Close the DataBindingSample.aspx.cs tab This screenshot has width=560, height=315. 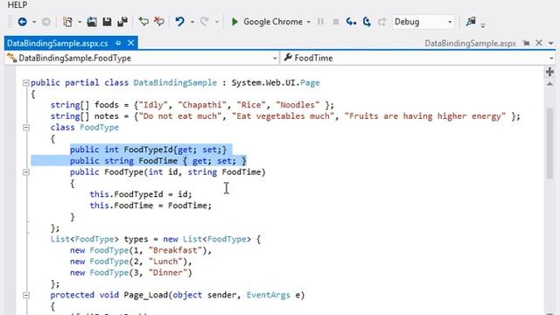click(130, 43)
